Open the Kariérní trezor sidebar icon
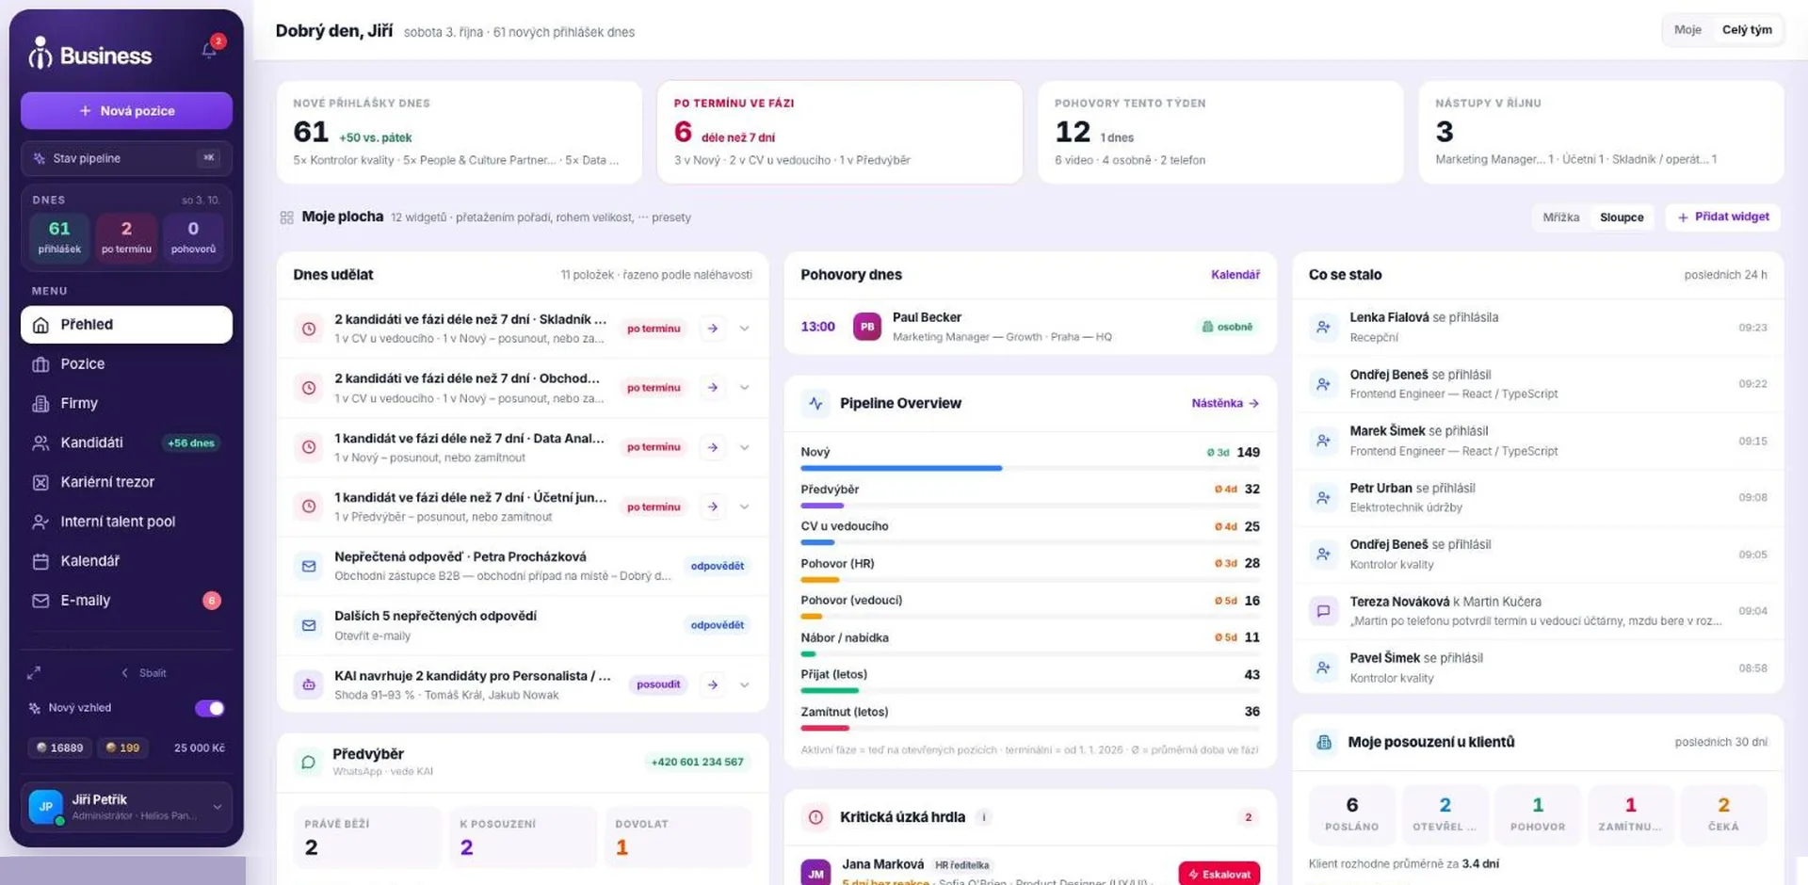This screenshot has height=885, width=1808. (x=40, y=482)
